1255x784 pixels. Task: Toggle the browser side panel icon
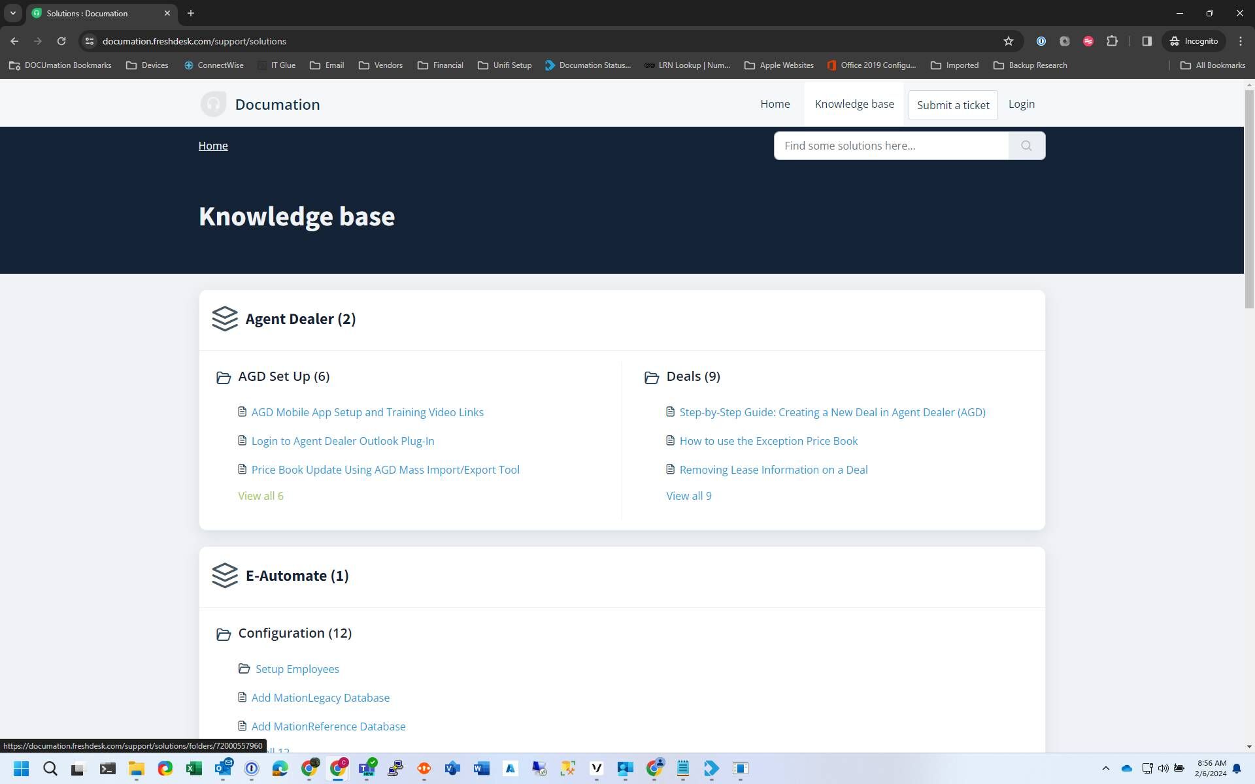(1146, 41)
